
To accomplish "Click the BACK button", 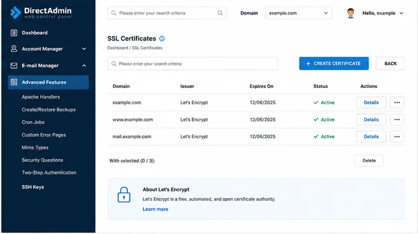I will pyautogui.click(x=390, y=63).
